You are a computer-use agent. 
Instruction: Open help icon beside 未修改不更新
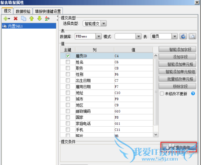[193, 94]
